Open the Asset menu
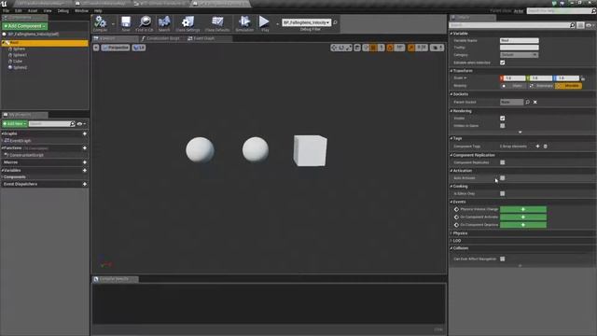 click(x=33, y=10)
